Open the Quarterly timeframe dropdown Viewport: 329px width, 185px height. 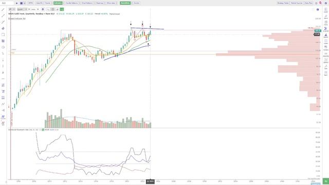tap(22, 9)
